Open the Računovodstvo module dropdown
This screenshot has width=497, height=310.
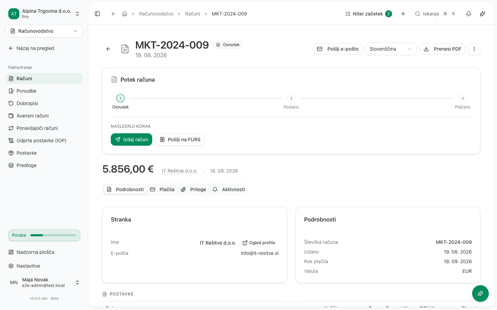[x=44, y=31]
